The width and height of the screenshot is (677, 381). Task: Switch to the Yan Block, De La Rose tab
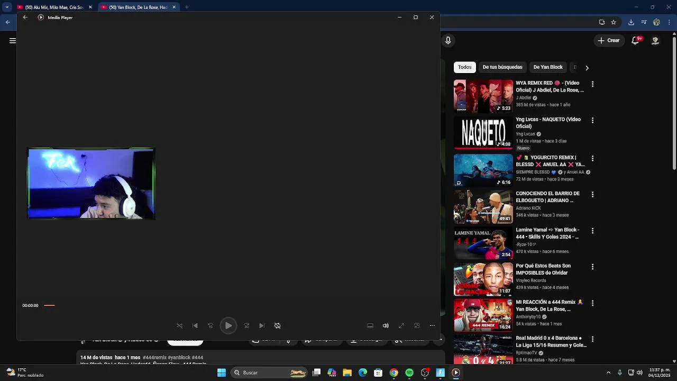[139, 7]
